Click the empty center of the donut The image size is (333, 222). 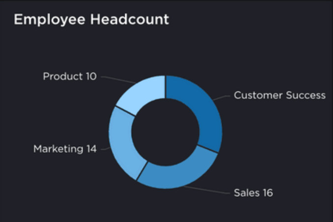pos(165,132)
